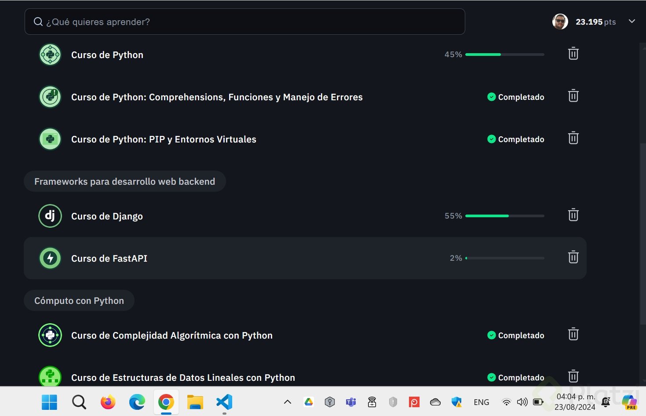Show hidden system tray icons

[x=288, y=402]
